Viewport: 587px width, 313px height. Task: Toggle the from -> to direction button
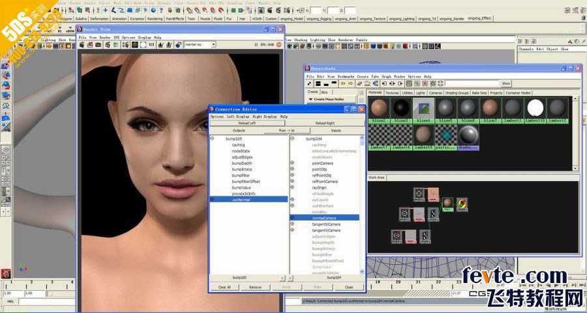pyautogui.click(x=287, y=130)
